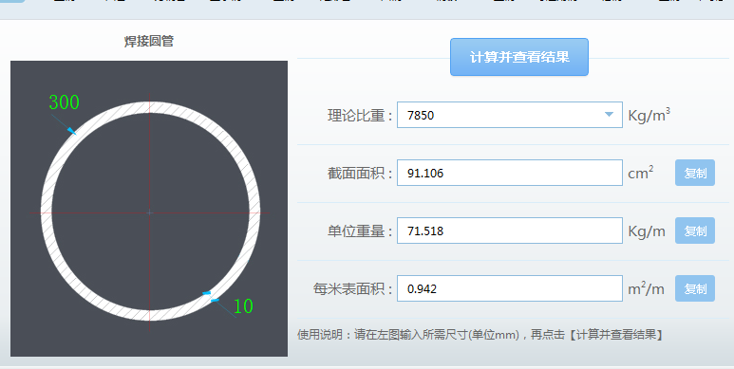Select the 10 wall thickness dimension
734x369 pixels.
coord(243,306)
